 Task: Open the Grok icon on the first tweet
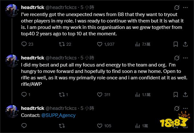[177, 7]
